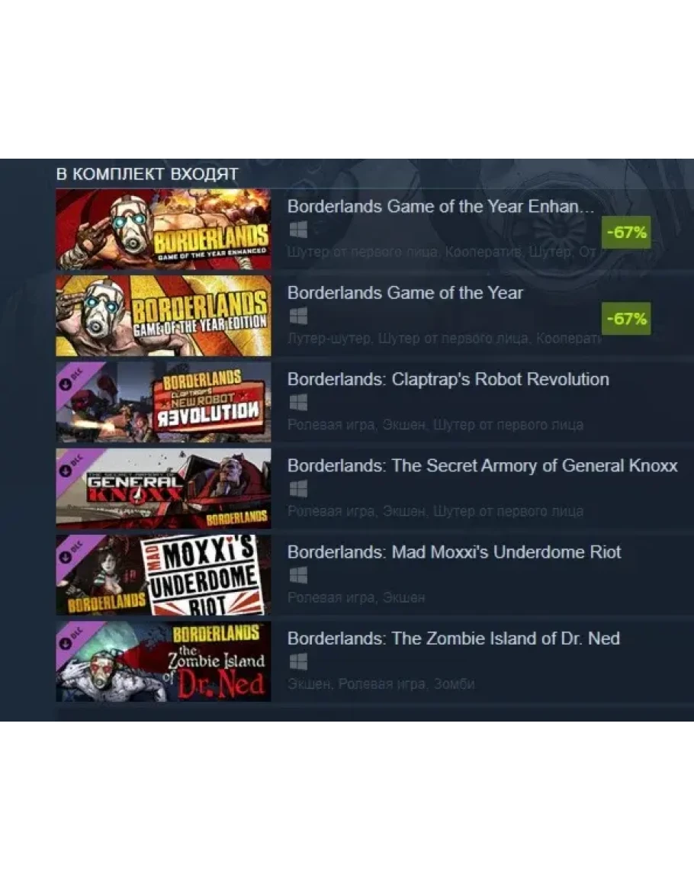Click Windows platform icon for Mad Moxxi's Underdome Riot
The image size is (694, 881).
tap(298, 575)
